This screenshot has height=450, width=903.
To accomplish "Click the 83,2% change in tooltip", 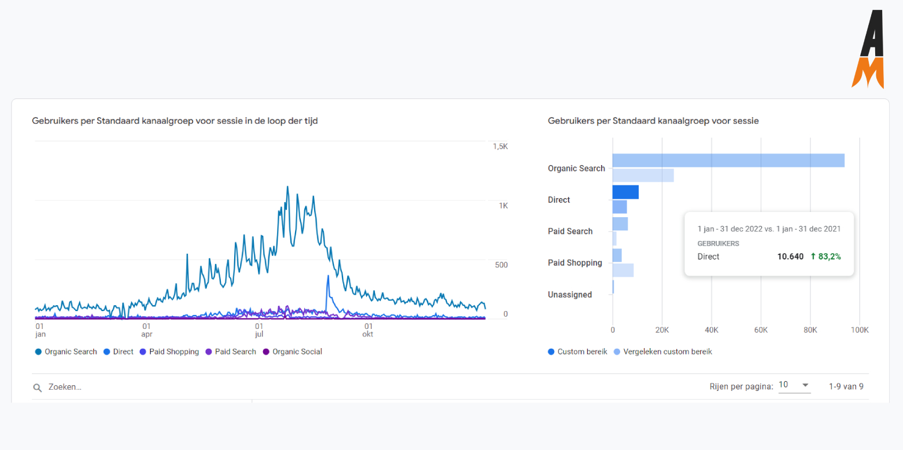I will coord(825,257).
